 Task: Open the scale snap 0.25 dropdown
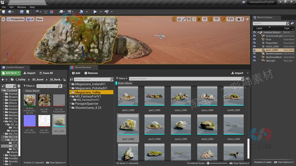click(x=230, y=19)
